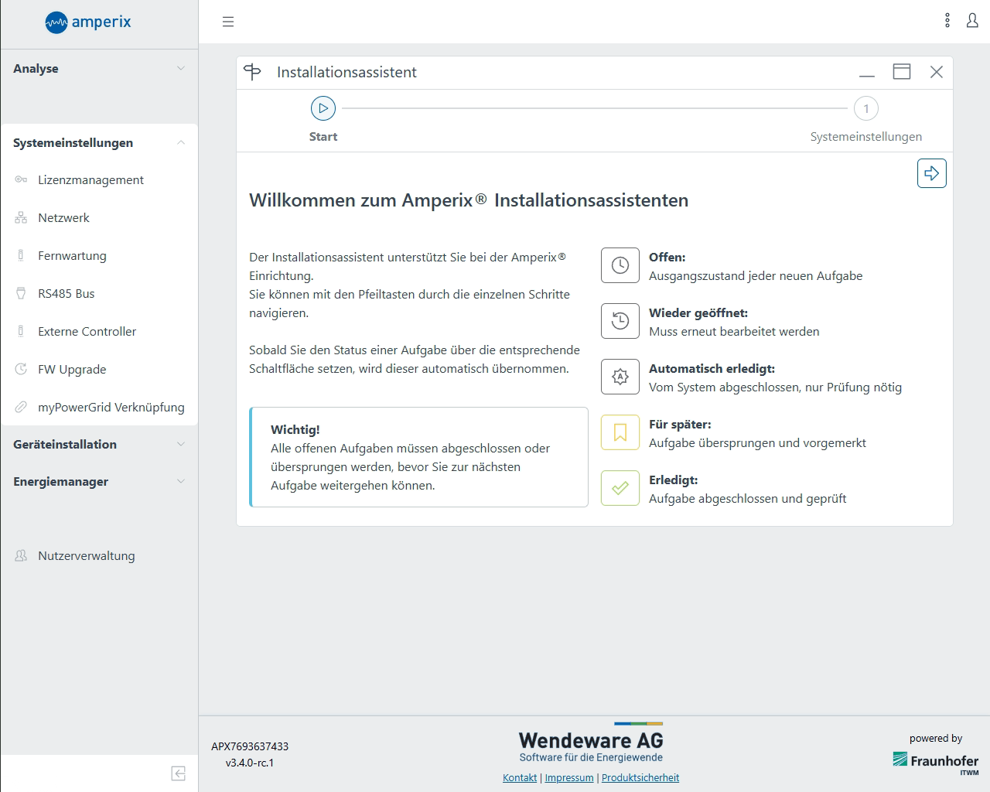
Task: Open Nutzerverwaltung menu item
Action: [99, 555]
